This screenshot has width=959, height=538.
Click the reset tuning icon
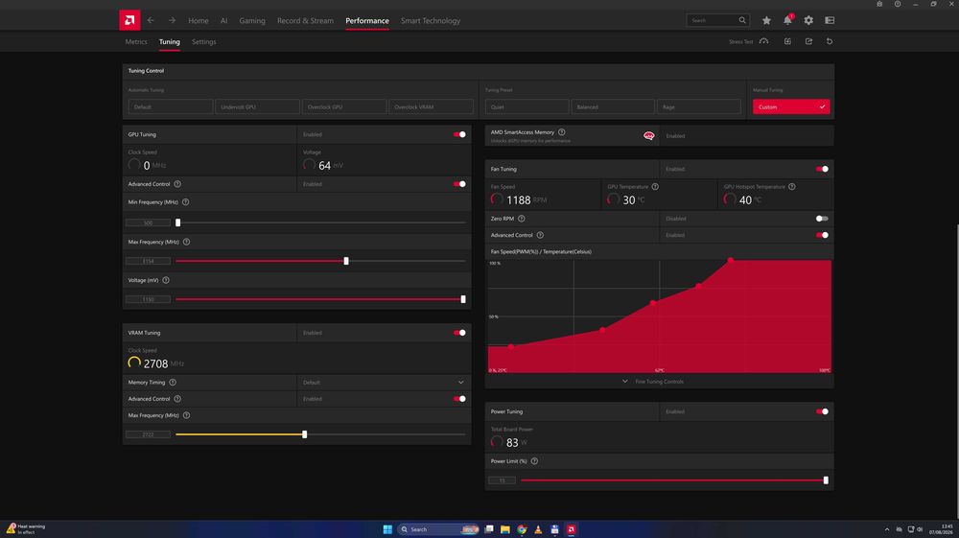click(830, 41)
